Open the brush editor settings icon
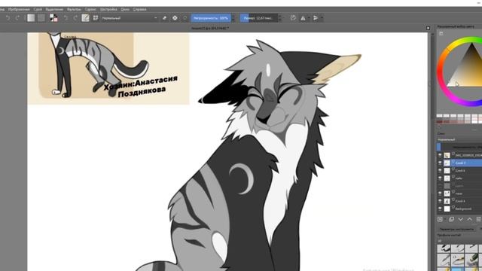482x271 pixels. coord(85,18)
